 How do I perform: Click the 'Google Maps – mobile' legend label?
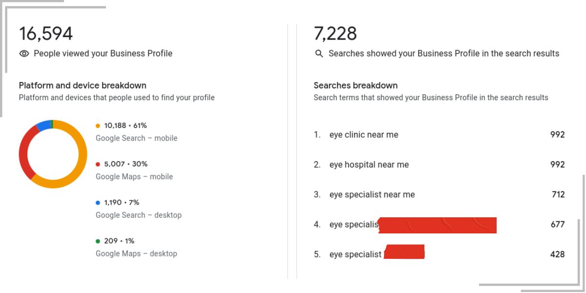coord(134,177)
